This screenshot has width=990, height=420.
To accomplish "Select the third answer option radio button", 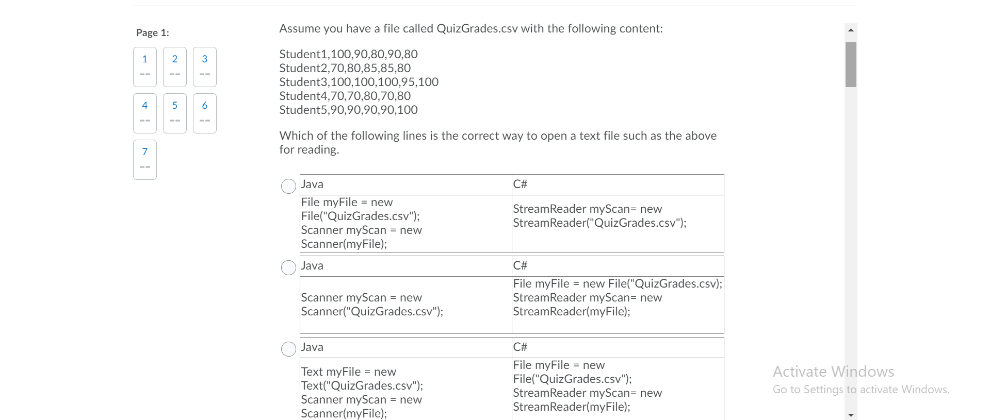I will (288, 349).
